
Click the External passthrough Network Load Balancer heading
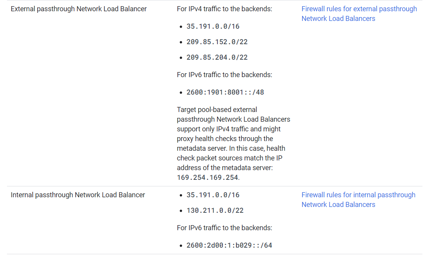(79, 9)
